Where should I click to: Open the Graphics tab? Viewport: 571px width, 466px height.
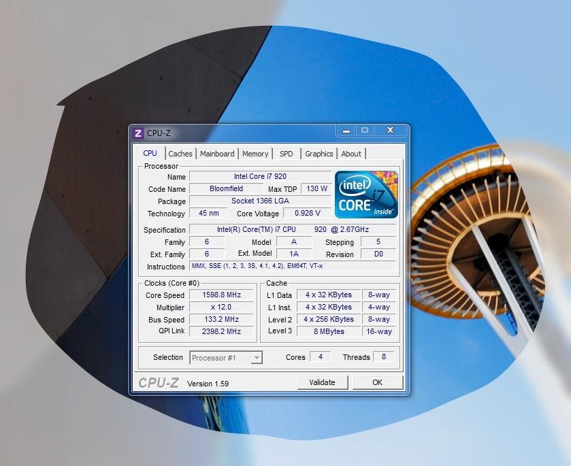click(319, 154)
